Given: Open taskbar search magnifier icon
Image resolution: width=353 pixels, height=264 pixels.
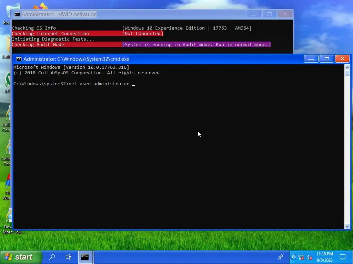Looking at the screenshot, I should pyautogui.click(x=52, y=257).
